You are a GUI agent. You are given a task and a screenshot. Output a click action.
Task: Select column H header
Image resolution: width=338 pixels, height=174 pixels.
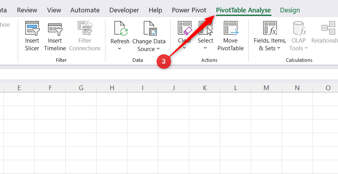coord(112,88)
